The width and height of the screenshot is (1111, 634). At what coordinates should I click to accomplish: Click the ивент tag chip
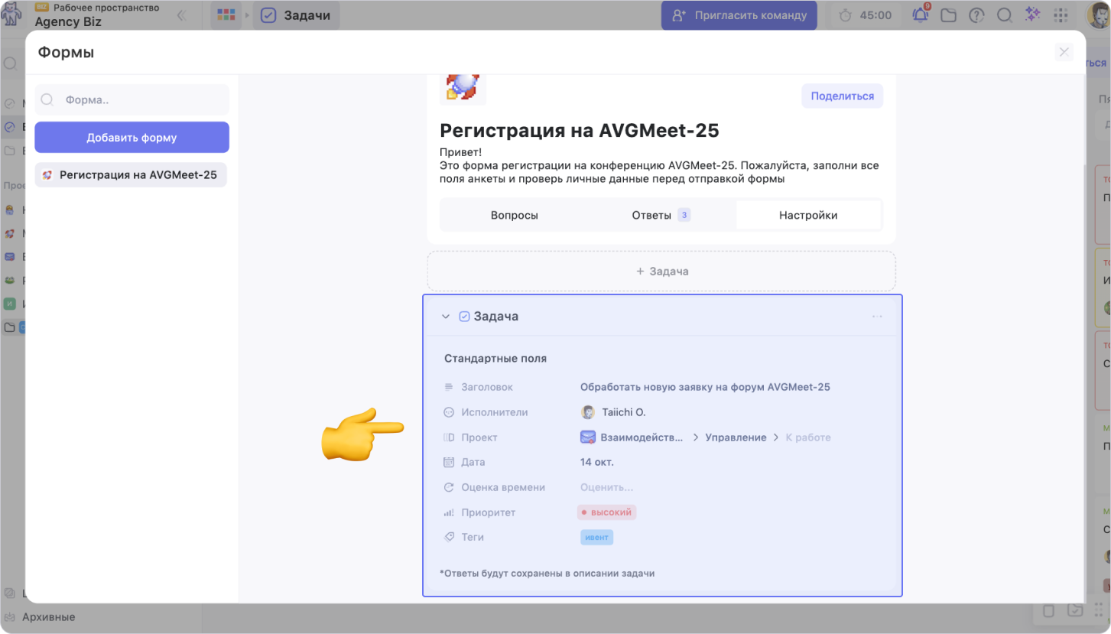[597, 538]
